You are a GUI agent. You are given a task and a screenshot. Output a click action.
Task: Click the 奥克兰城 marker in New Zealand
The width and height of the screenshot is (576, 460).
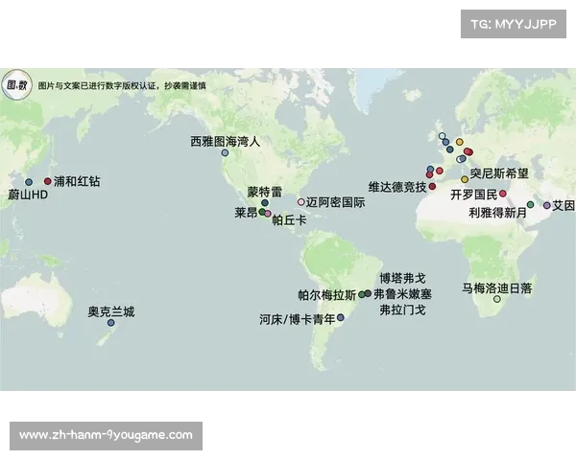click(x=111, y=323)
